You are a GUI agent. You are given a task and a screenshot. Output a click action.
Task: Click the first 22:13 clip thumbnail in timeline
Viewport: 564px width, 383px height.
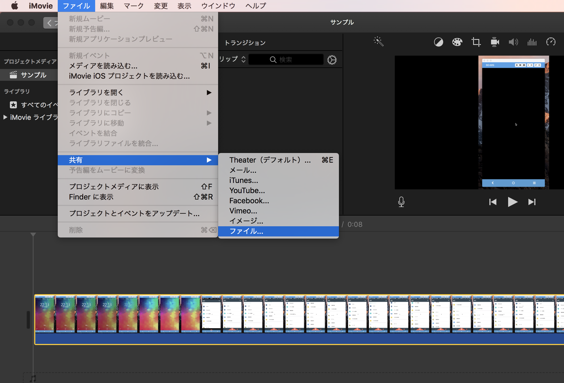[45, 314]
